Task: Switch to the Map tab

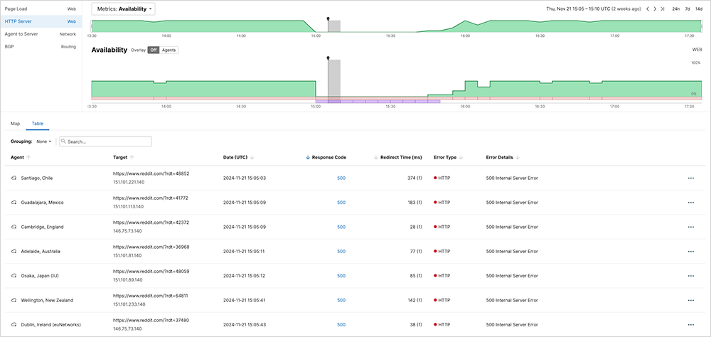Action: coord(15,123)
